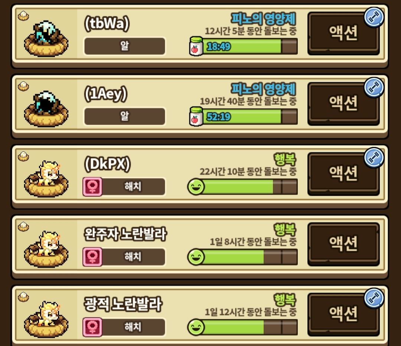
Task: Tap the small nest icon on tbWa card
Action: 23,16
